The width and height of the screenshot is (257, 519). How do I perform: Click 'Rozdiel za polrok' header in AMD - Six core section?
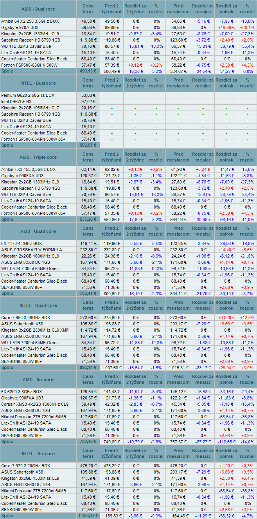click(x=226, y=379)
